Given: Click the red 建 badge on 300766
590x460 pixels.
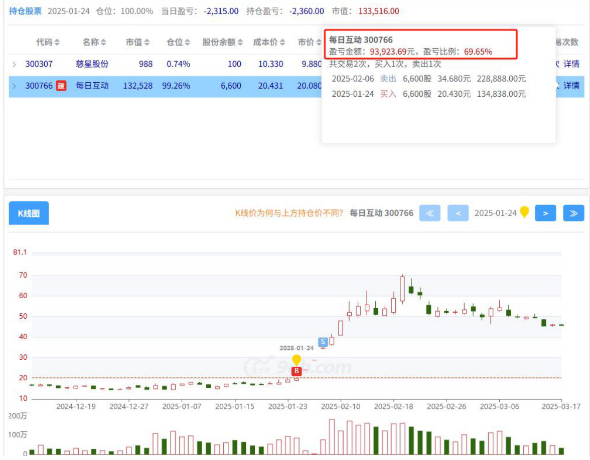Looking at the screenshot, I should (61, 86).
